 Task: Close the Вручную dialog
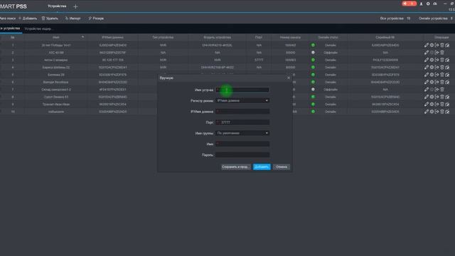(x=289, y=78)
